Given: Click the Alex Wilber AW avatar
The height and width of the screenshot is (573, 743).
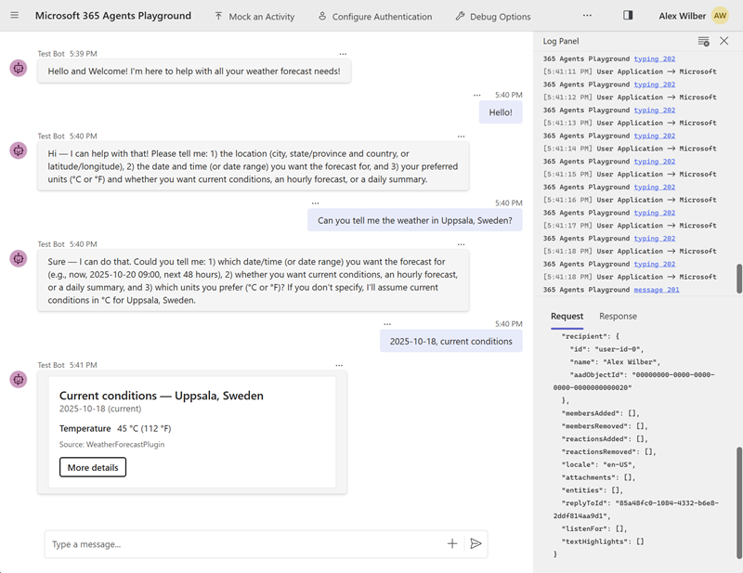Looking at the screenshot, I should [x=720, y=16].
